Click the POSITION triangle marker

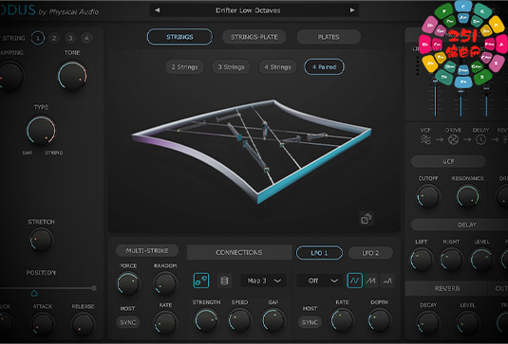[34, 293]
